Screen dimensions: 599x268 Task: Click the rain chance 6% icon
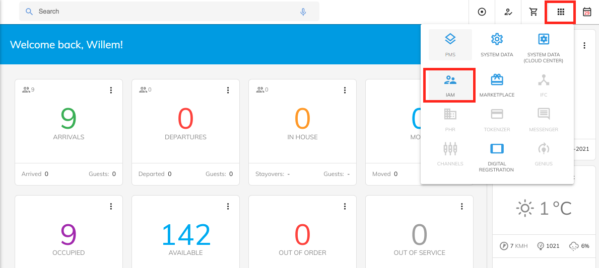[574, 246]
